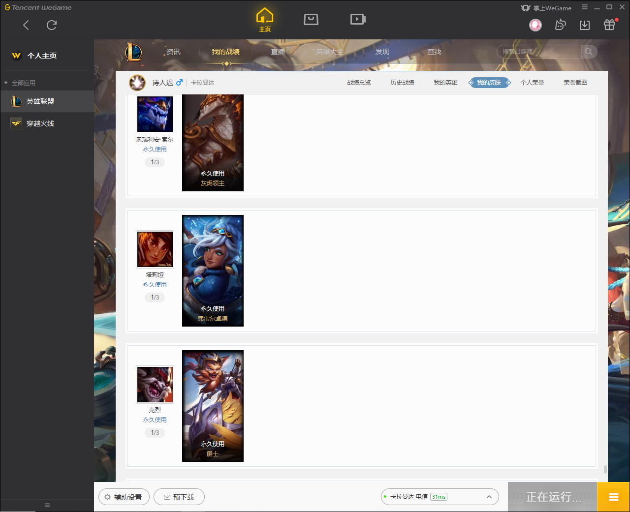Open the 个人荣誉 sub-tab
The image size is (630, 512).
pyautogui.click(x=532, y=83)
